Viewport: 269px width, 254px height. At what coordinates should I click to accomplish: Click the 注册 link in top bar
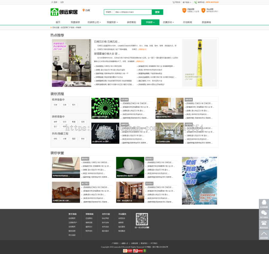click(x=62, y=2)
